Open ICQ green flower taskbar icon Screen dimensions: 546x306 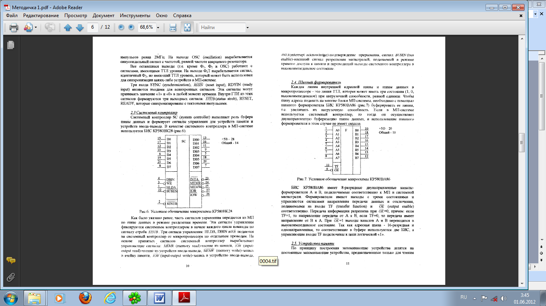click(134, 298)
